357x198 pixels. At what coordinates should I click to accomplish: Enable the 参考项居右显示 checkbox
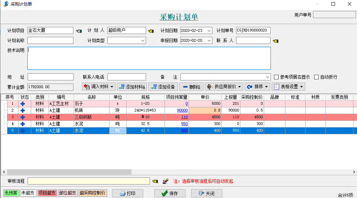coord(277,77)
